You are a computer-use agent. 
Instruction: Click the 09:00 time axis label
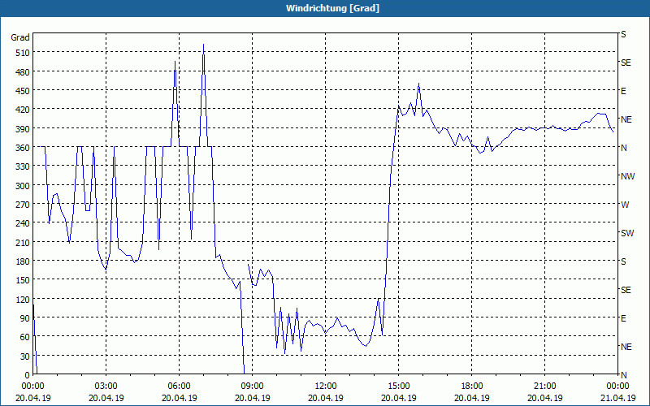(252, 387)
